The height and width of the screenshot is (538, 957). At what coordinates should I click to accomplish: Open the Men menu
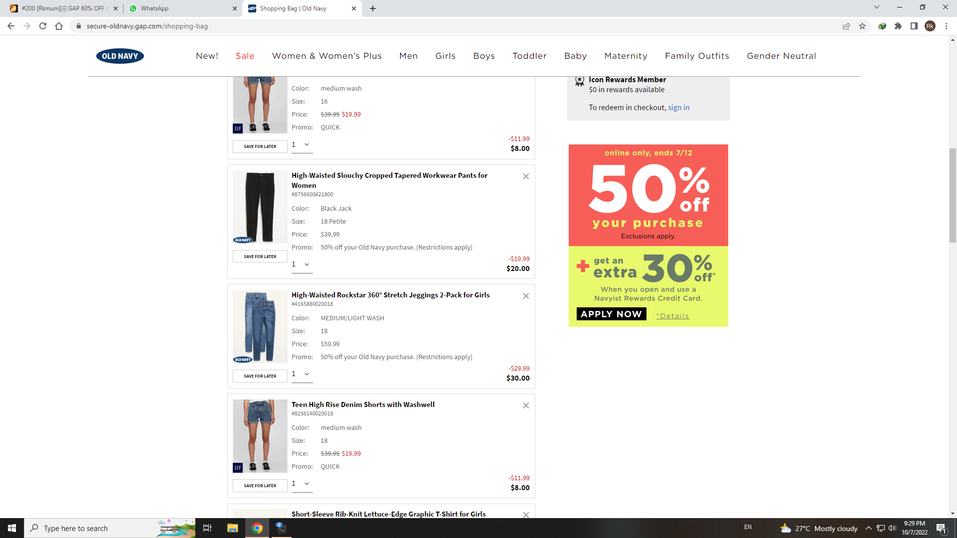409,56
